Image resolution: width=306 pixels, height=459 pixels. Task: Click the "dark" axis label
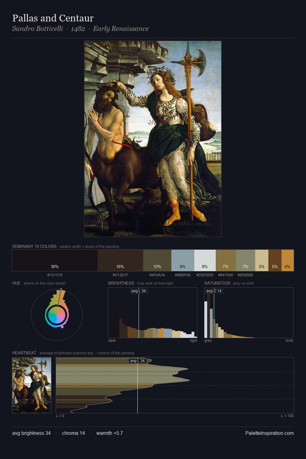[x=112, y=341]
